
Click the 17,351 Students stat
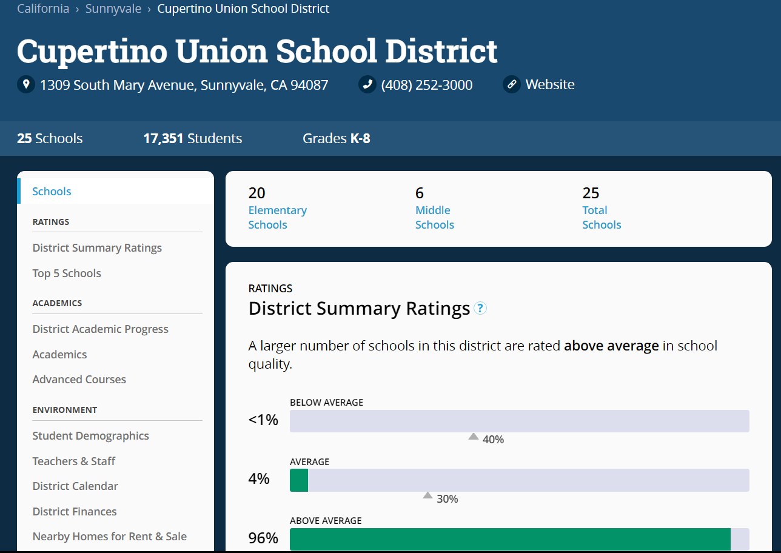193,139
